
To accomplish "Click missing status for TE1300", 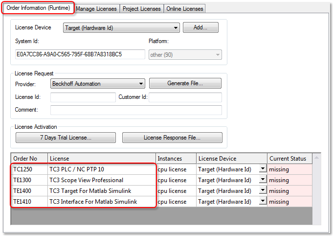I will point(289,180).
